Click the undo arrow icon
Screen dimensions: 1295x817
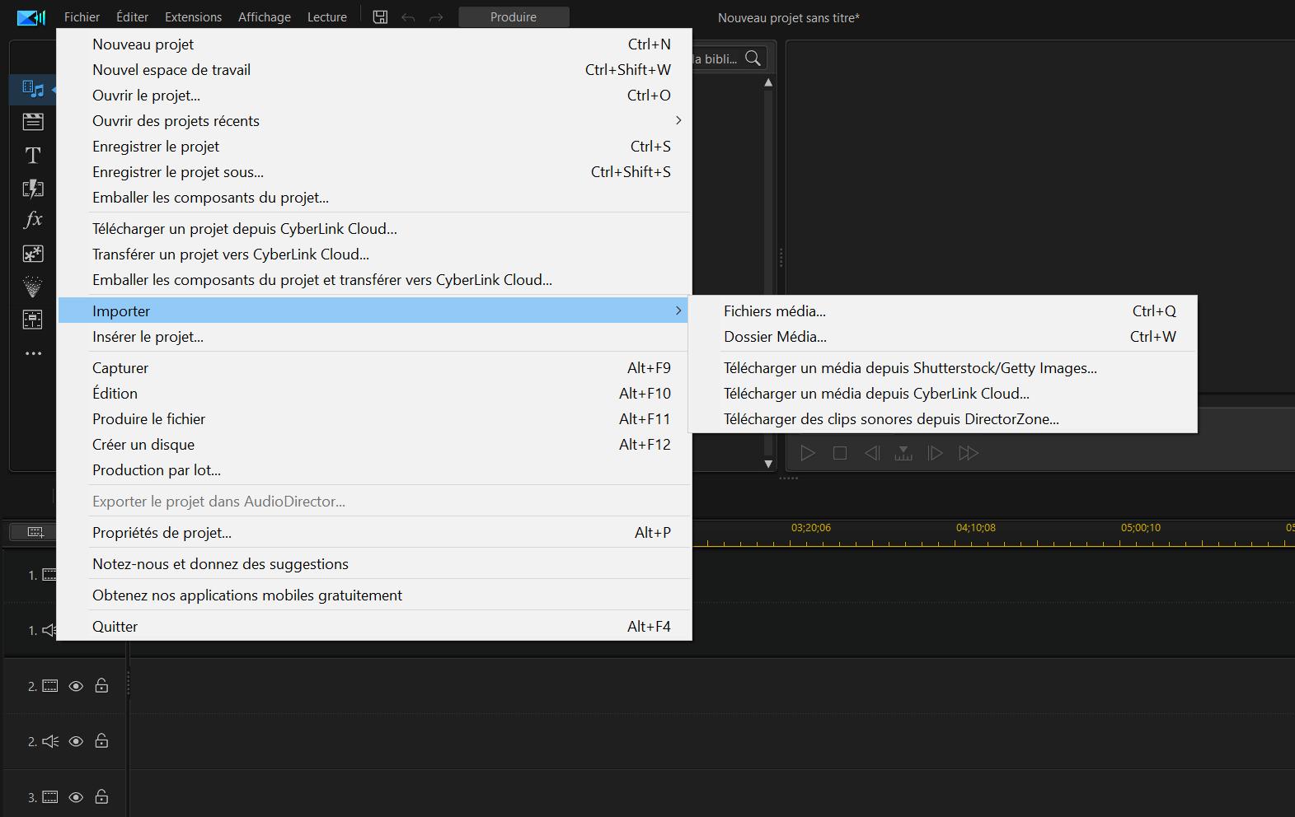pos(408,17)
